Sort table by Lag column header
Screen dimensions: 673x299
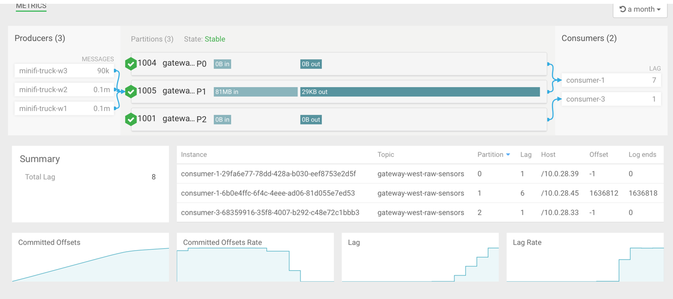pos(526,155)
